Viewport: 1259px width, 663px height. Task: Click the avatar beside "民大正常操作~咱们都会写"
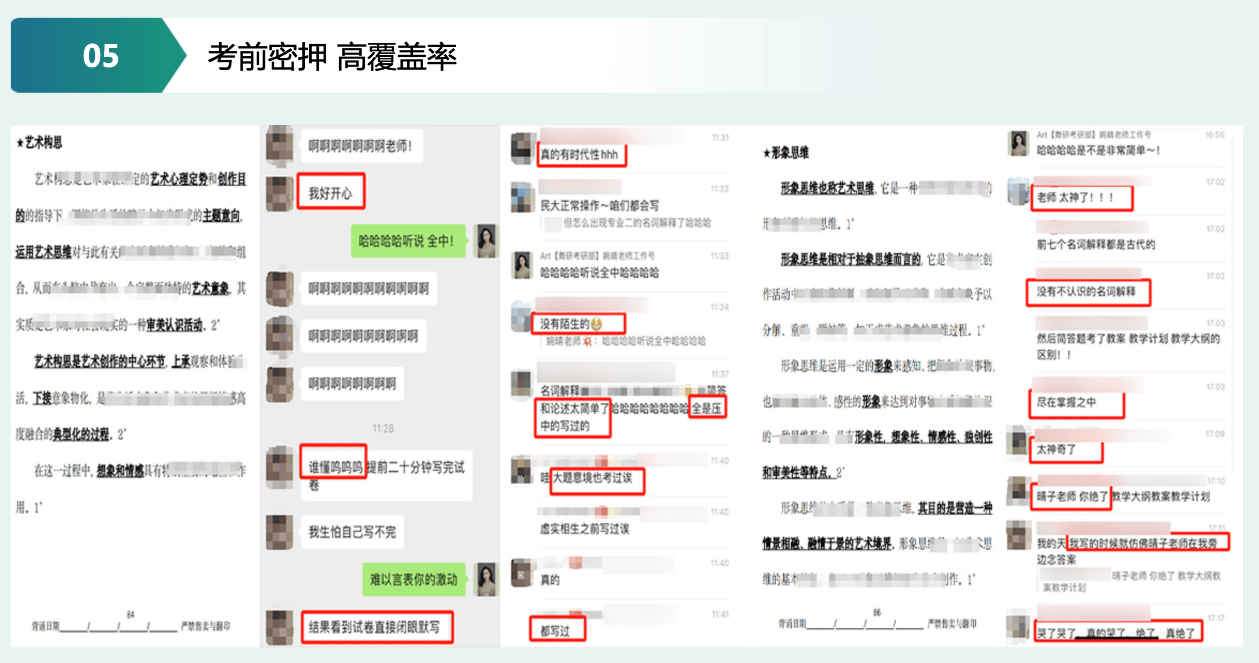point(523,197)
